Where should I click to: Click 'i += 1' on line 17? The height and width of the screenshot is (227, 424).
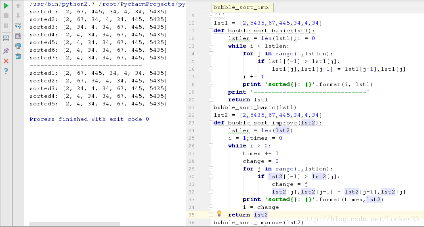[x=253, y=77]
